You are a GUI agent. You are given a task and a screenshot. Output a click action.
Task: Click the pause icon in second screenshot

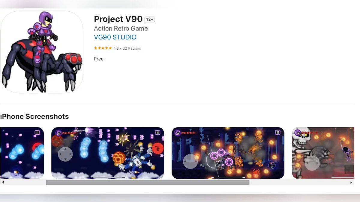157,133
